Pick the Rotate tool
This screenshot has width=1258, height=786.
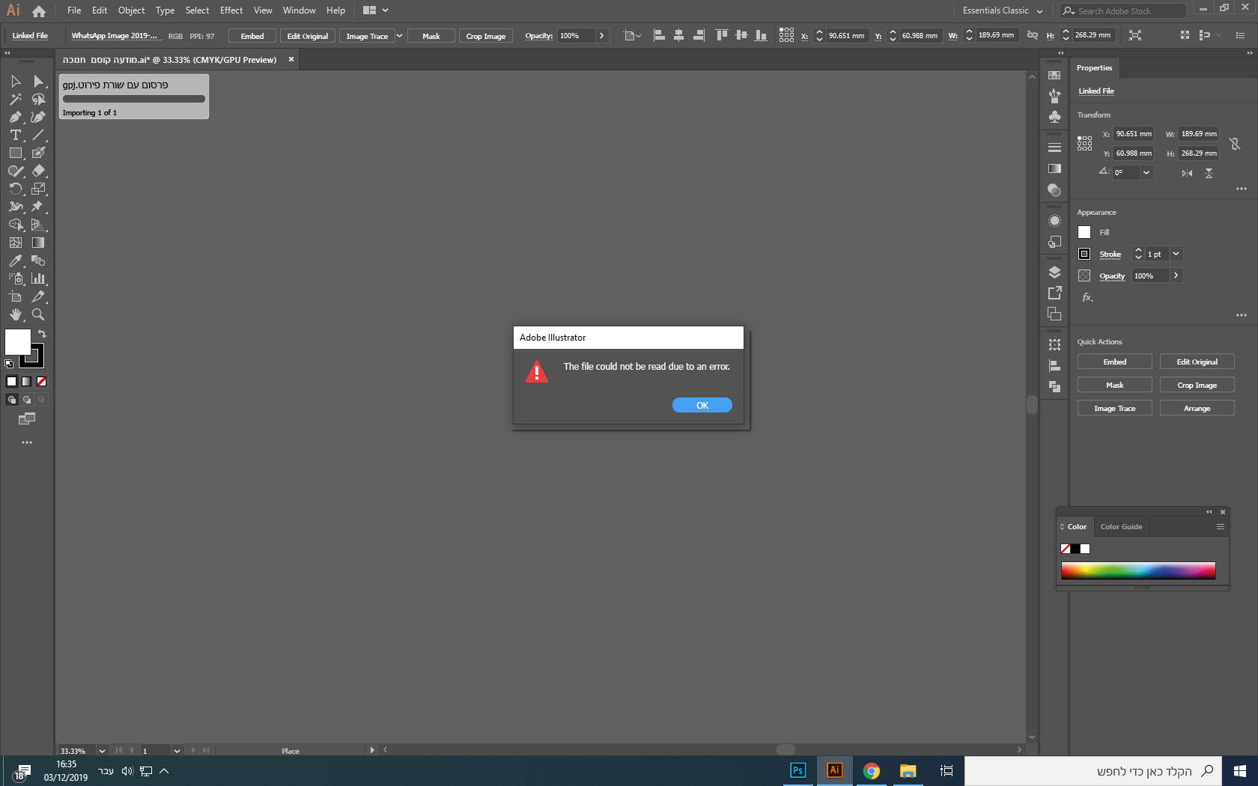click(x=16, y=189)
